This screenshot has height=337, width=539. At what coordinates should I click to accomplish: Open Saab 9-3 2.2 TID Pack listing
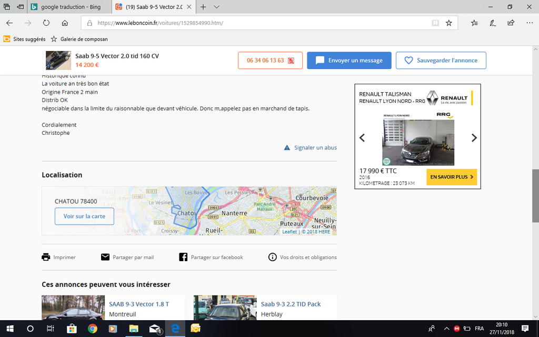tap(291, 304)
